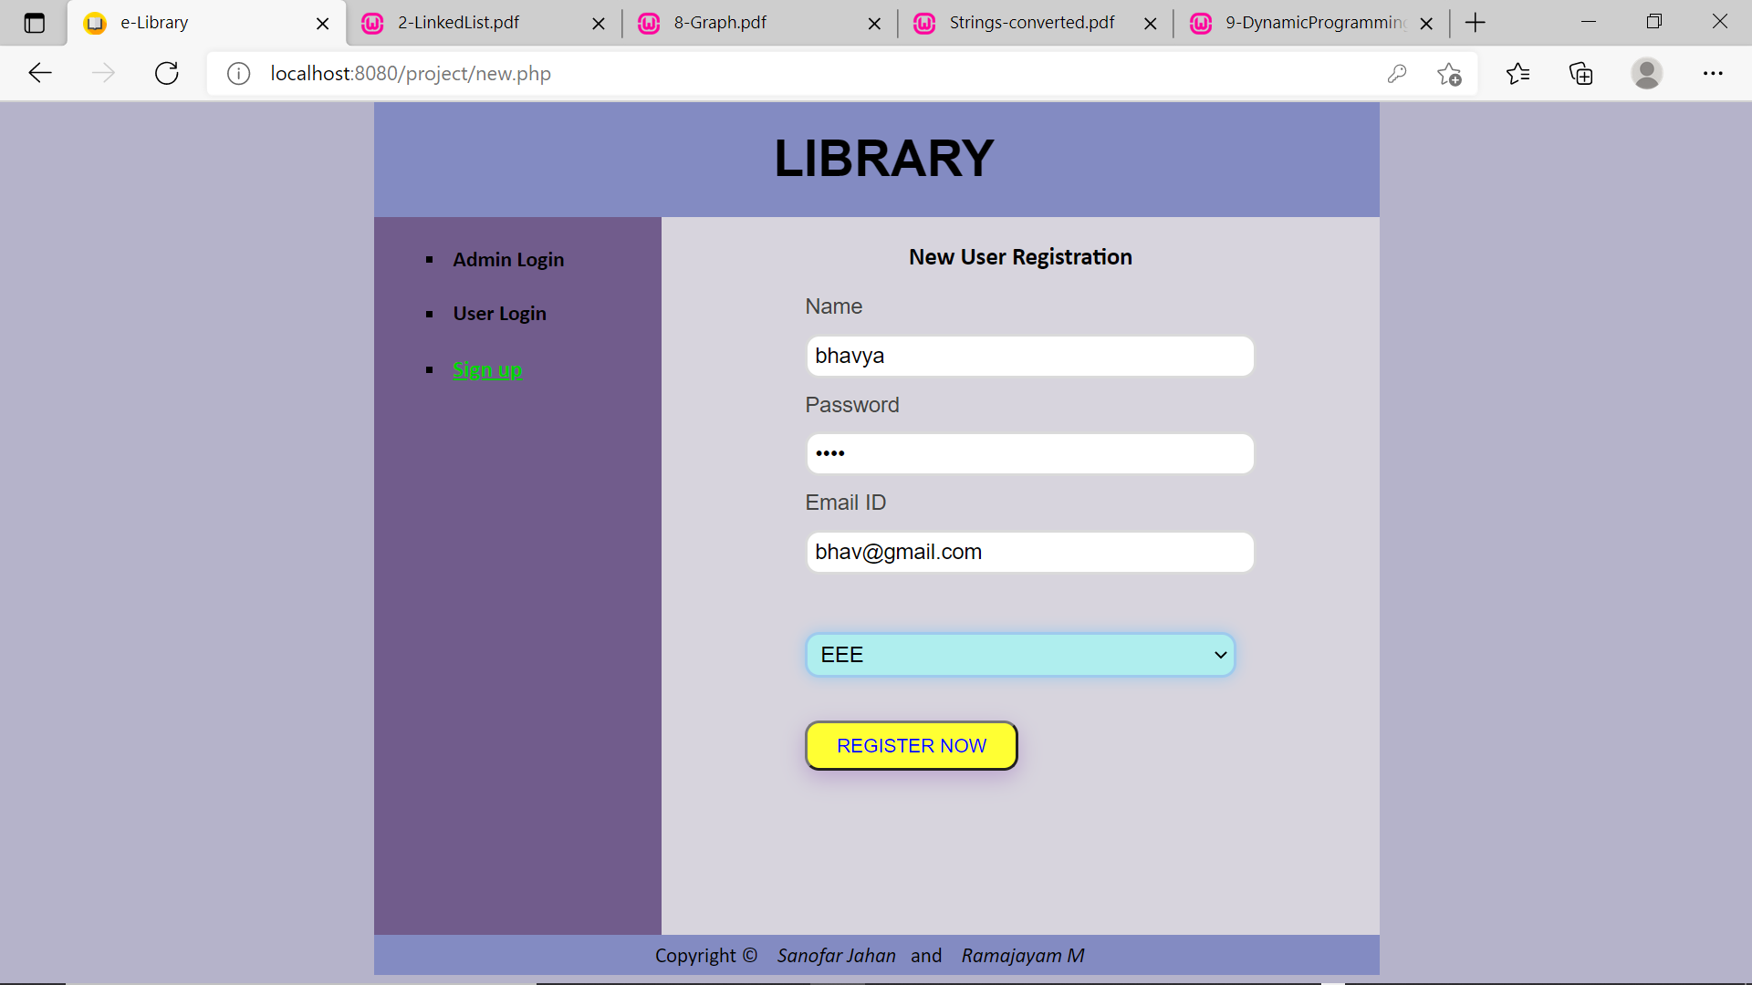Click the forward navigation arrow
Viewport: 1752px width, 985px height.
pyautogui.click(x=103, y=73)
